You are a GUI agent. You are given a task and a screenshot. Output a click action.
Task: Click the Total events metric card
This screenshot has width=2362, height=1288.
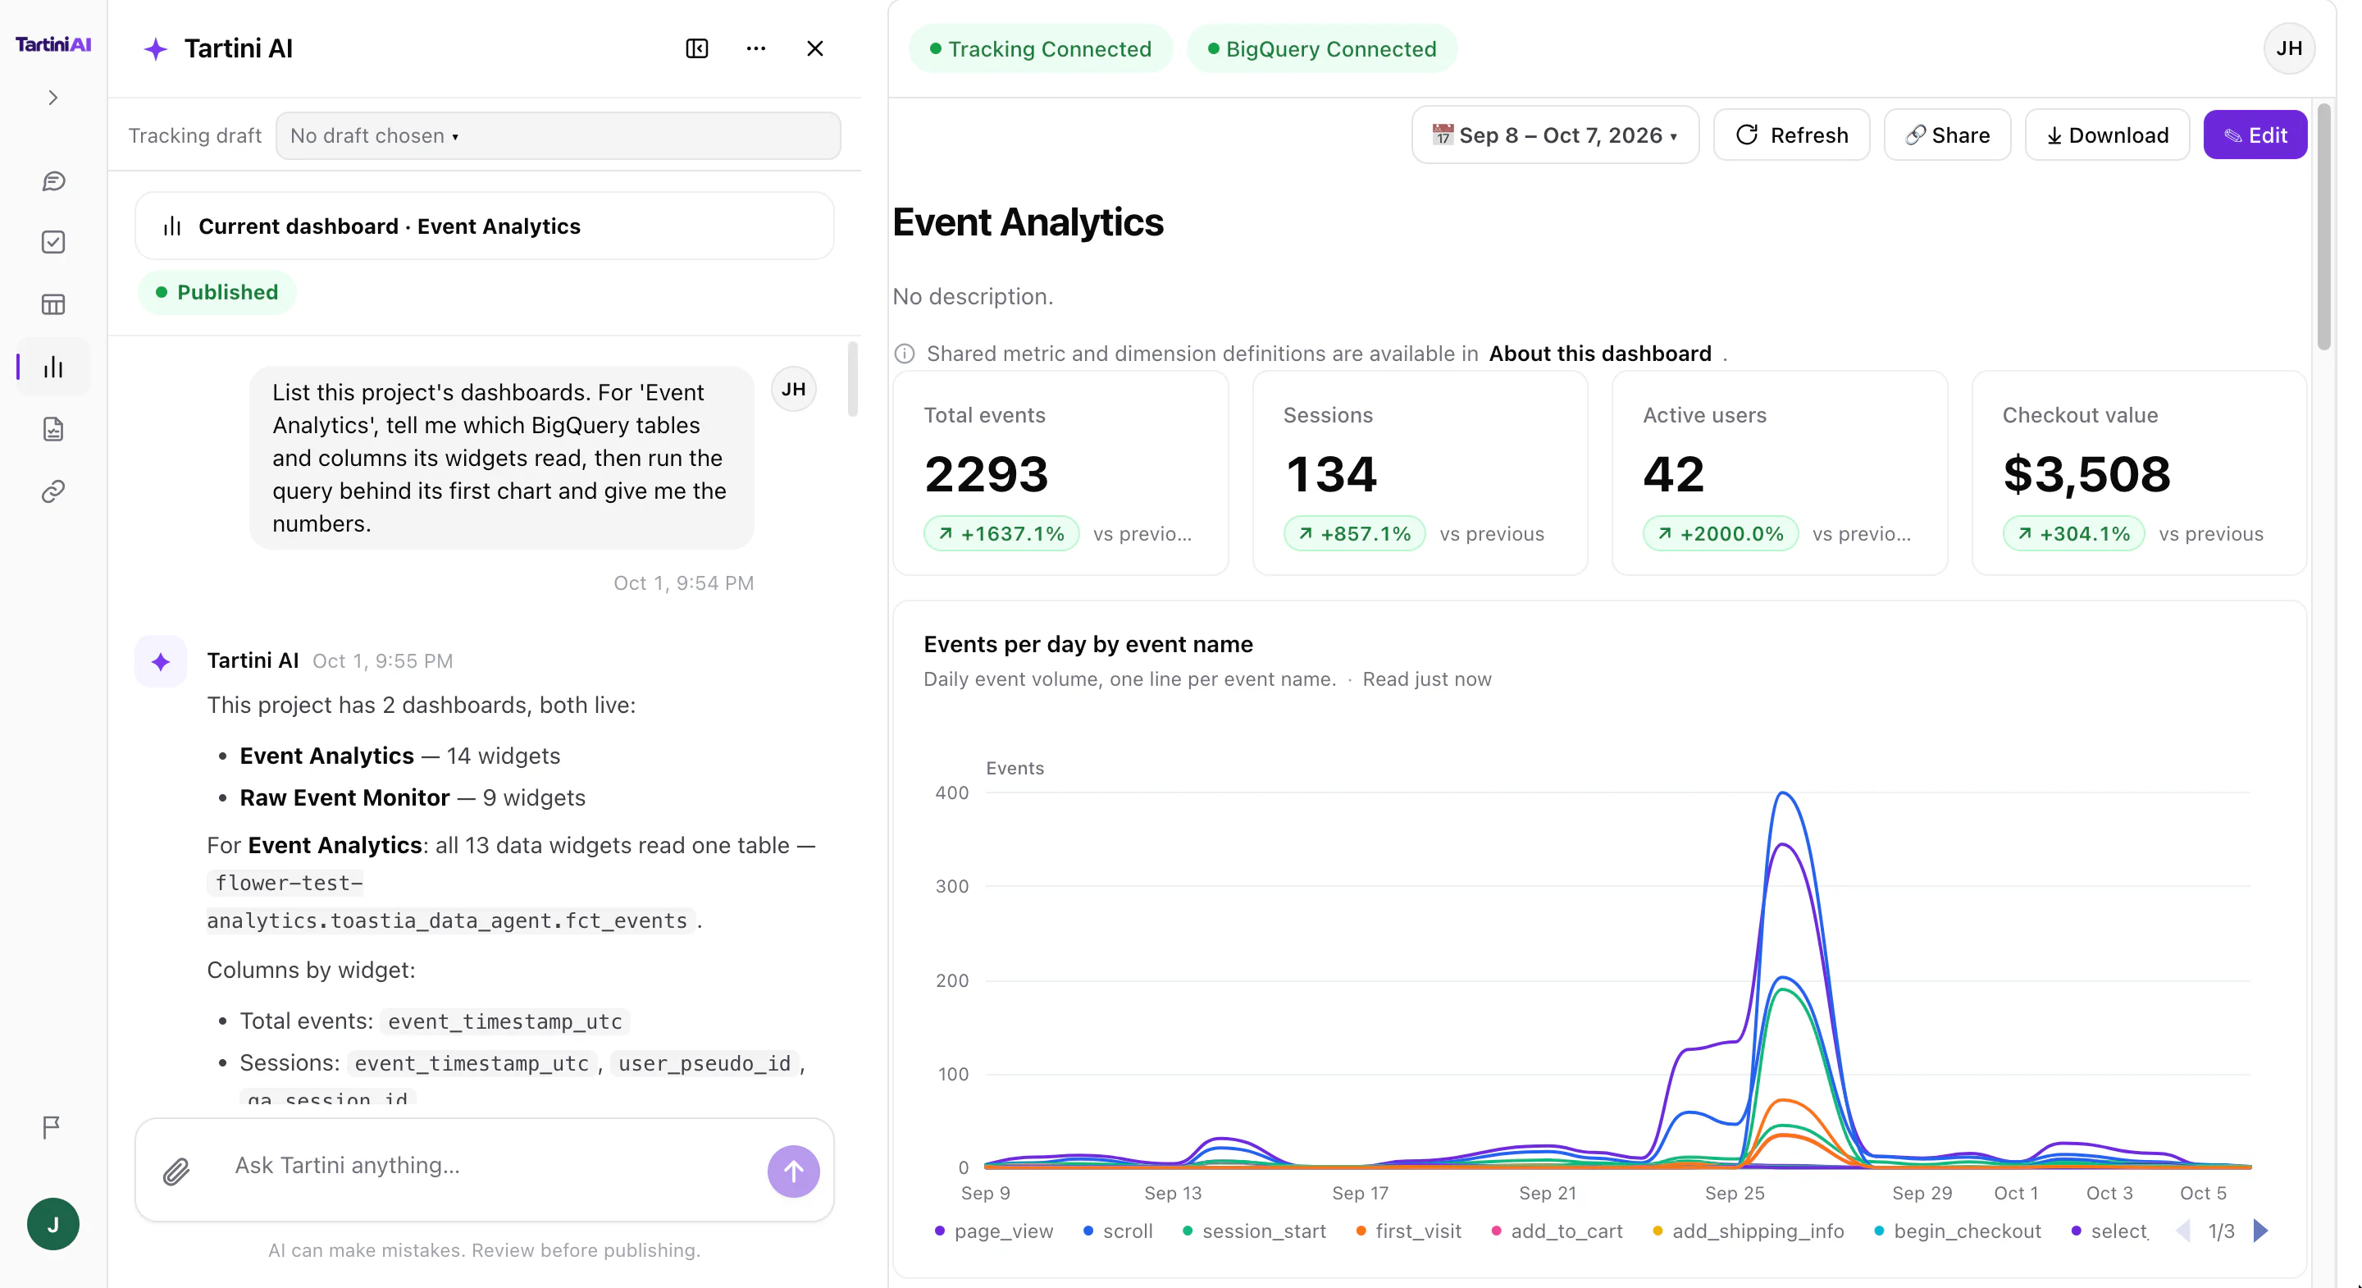pos(1061,473)
